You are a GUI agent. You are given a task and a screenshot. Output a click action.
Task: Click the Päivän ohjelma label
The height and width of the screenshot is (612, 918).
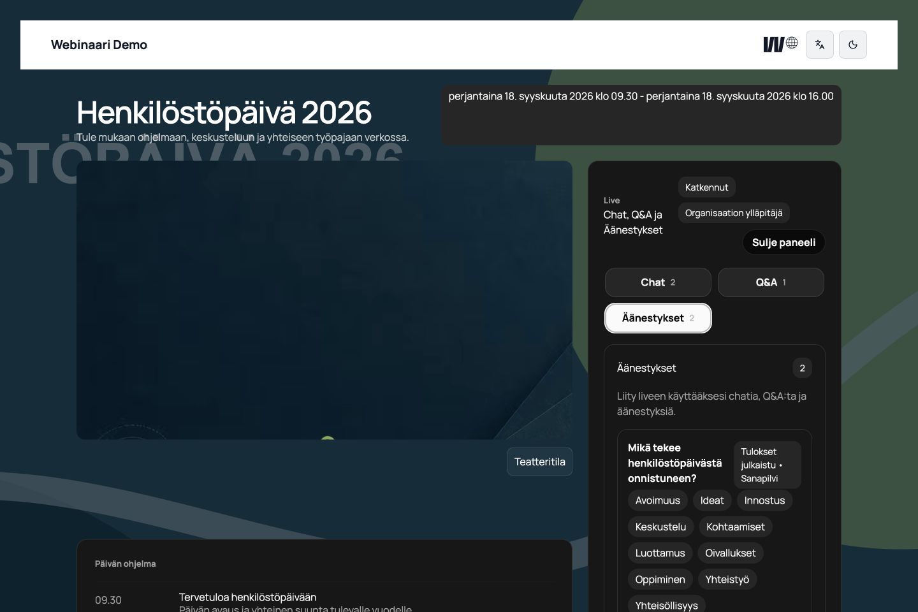[x=125, y=564]
